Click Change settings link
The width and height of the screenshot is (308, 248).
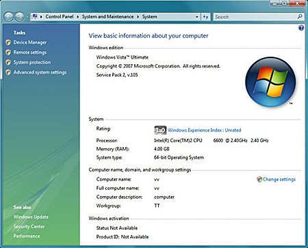point(279,180)
